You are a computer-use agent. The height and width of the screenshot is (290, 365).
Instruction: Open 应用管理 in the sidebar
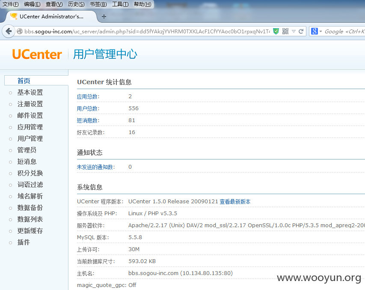pyautogui.click(x=30, y=127)
